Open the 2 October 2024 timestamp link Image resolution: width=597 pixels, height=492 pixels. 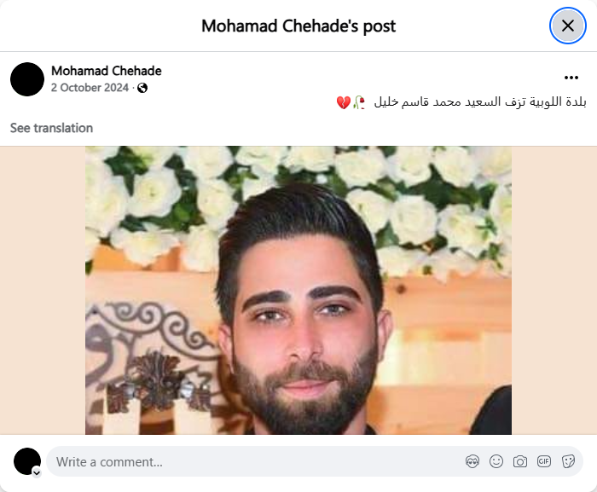point(90,88)
